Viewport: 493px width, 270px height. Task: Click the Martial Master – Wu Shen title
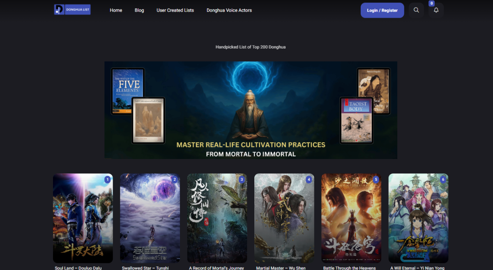coord(281,268)
